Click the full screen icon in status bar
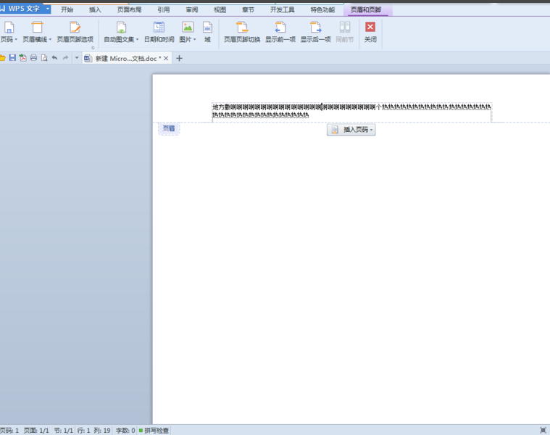Image resolution: width=550 pixels, height=435 pixels. tap(543, 431)
